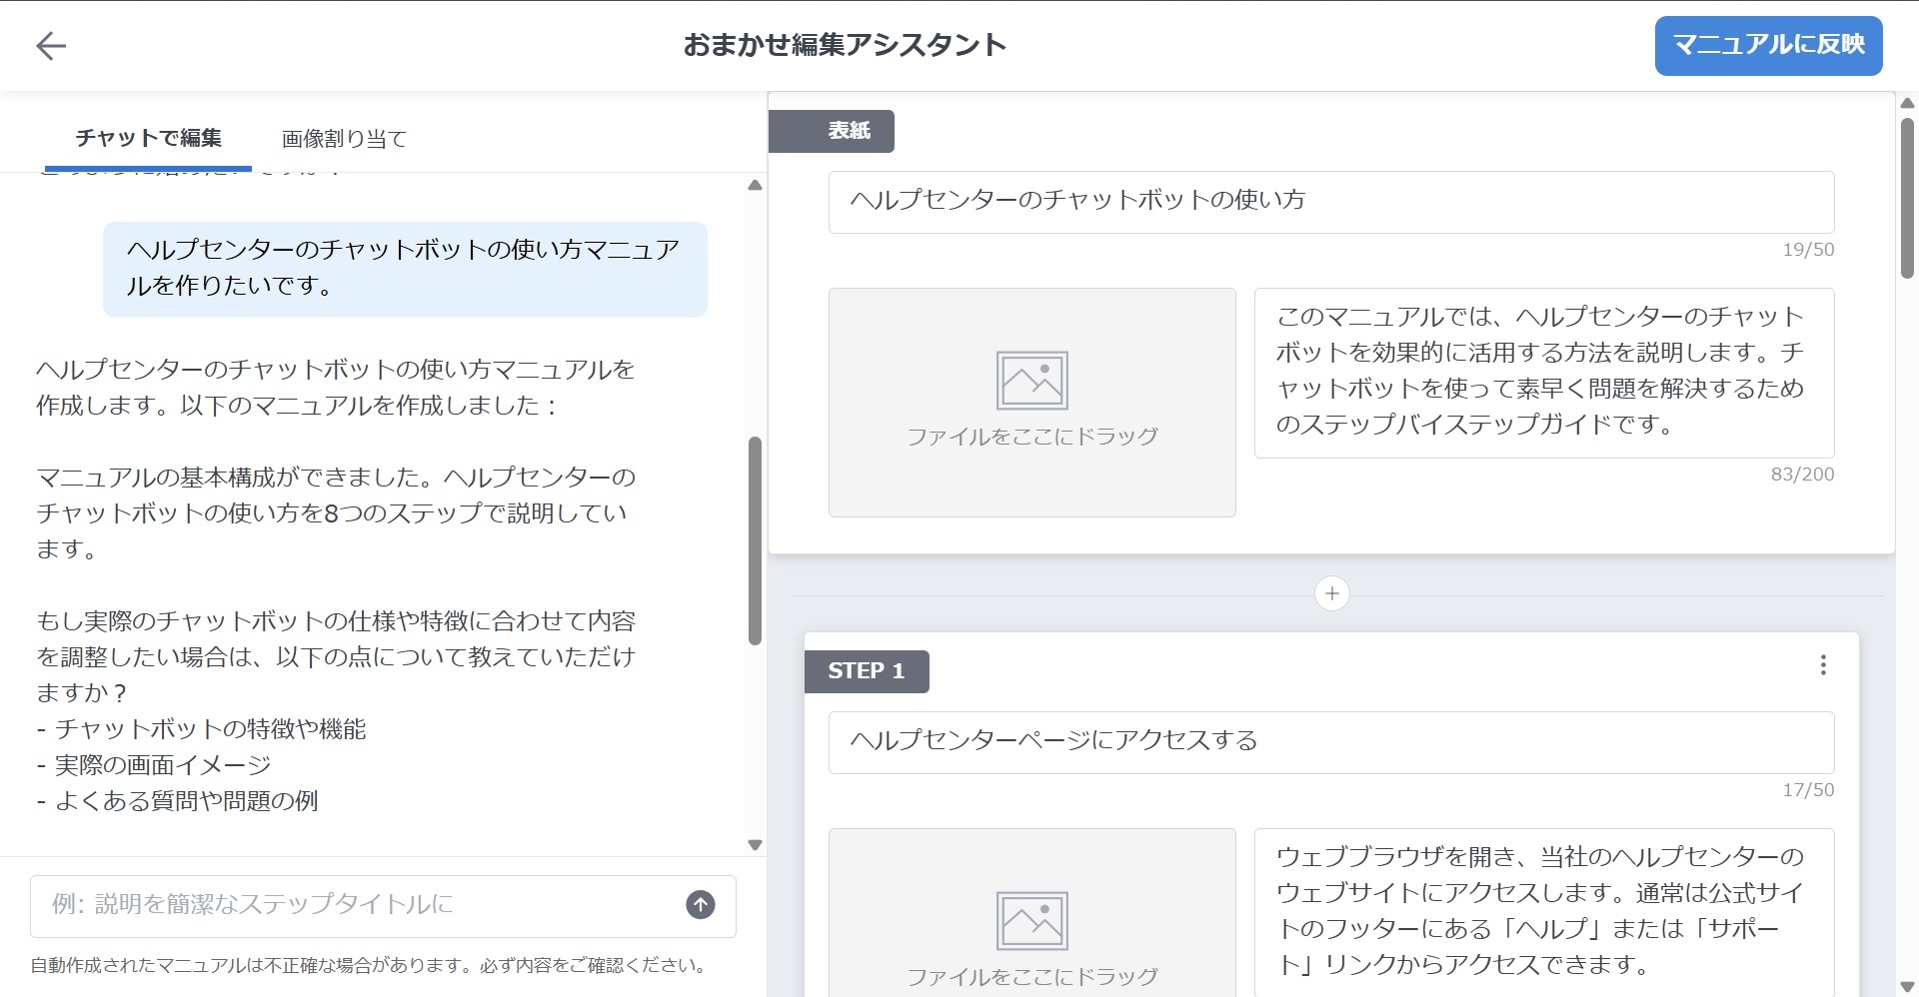Image resolution: width=1919 pixels, height=997 pixels.
Task: Click the chat panel scrollbar thumb
Action: coord(756,540)
